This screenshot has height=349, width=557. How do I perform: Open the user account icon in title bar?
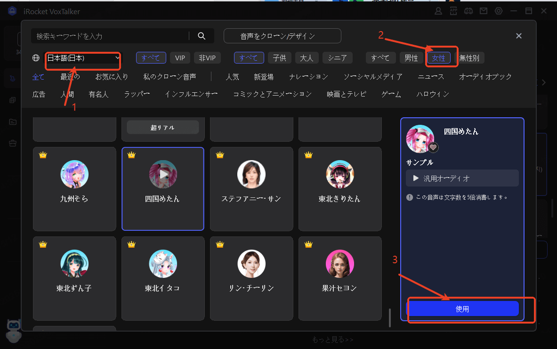coord(438,11)
